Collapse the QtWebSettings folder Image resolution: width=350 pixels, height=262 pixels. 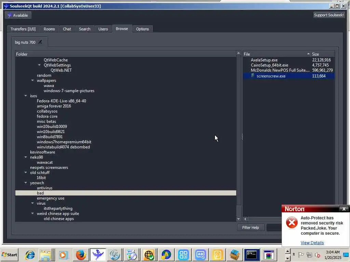click(39, 65)
